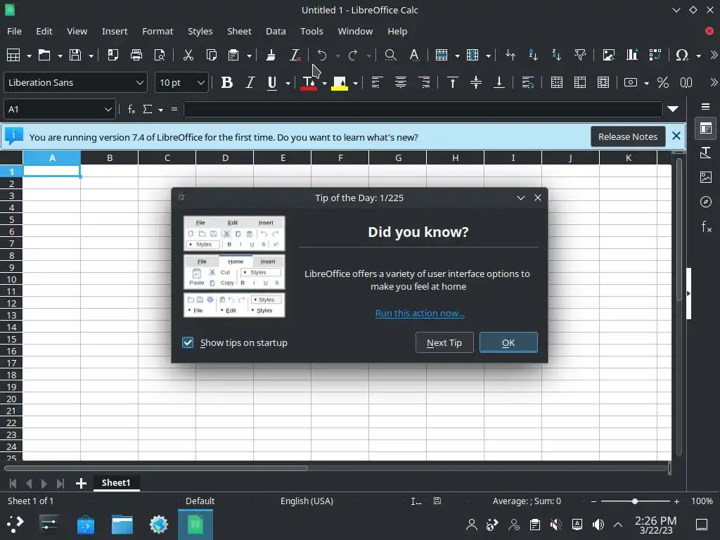
Task: Open the Sheet menu
Action: point(239,31)
